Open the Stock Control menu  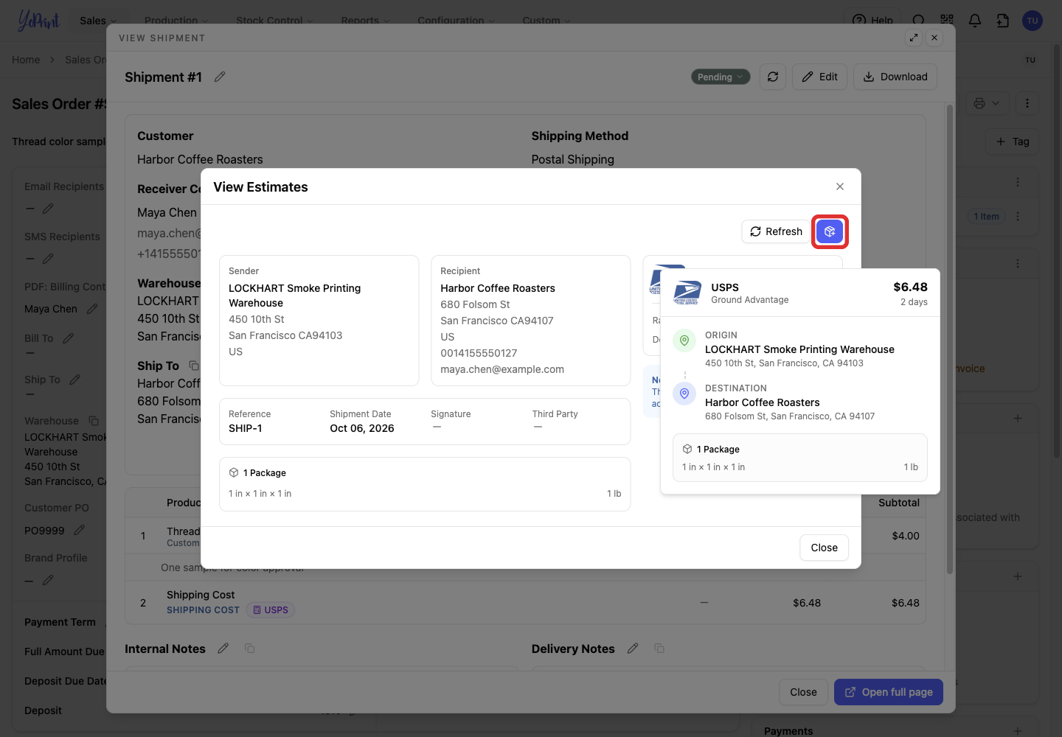274,21
